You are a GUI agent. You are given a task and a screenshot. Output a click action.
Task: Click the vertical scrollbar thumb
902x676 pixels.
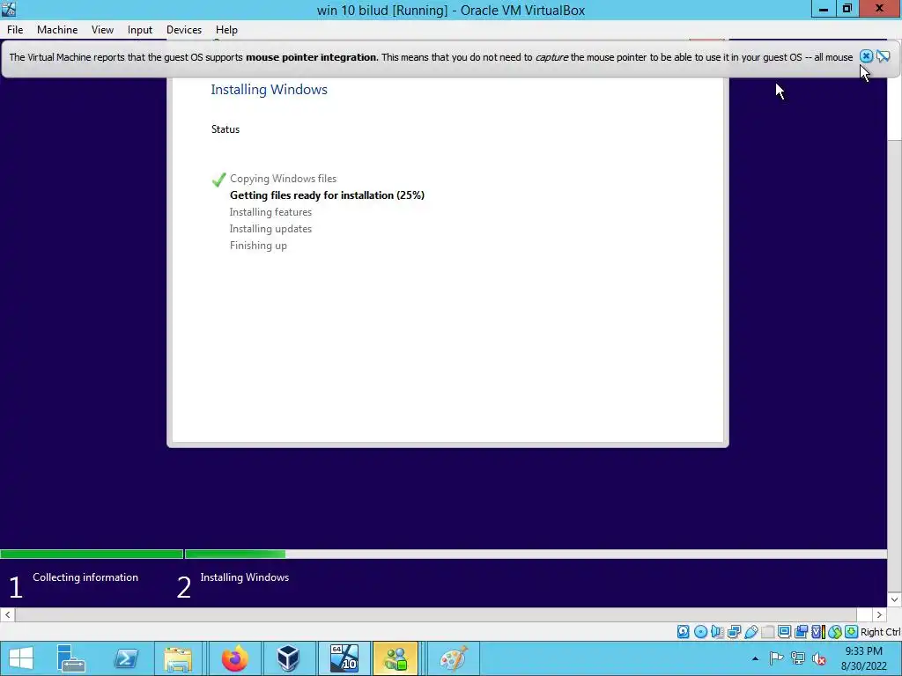click(894, 109)
